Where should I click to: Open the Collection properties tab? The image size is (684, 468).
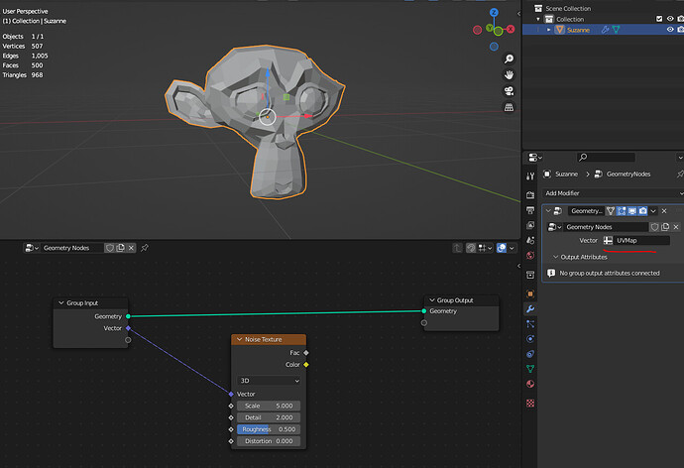click(530, 275)
